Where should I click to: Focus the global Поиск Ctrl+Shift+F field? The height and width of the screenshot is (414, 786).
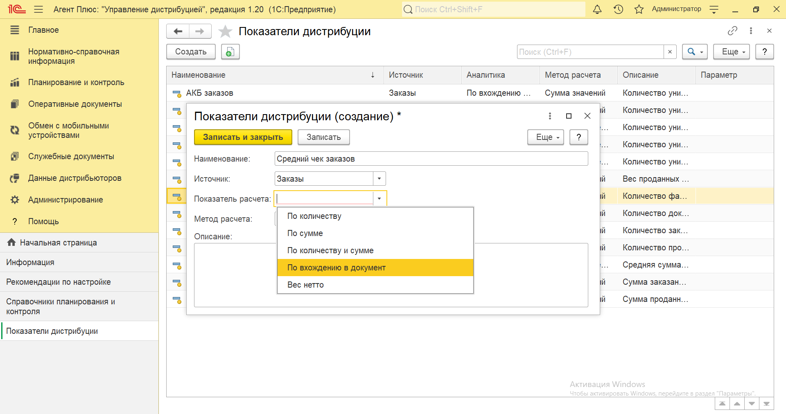click(493, 9)
